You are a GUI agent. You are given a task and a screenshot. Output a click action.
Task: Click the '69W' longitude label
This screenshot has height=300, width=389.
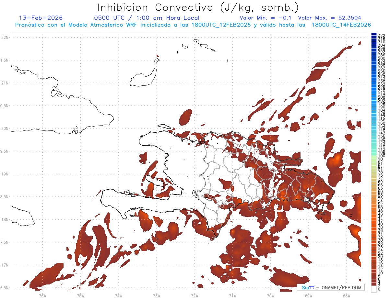tap(309, 295)
